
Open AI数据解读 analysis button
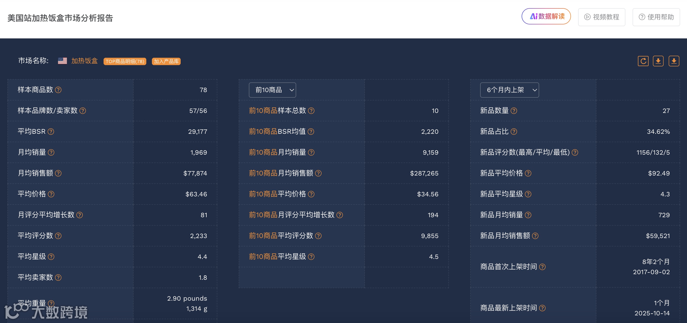coord(546,17)
